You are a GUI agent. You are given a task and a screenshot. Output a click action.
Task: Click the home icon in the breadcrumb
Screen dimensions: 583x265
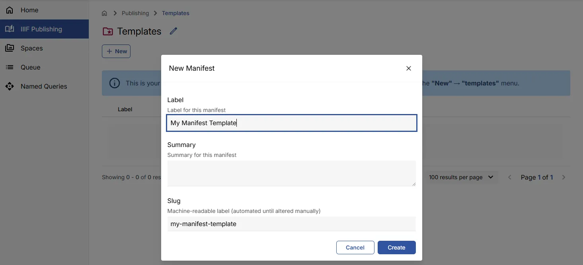pos(104,13)
